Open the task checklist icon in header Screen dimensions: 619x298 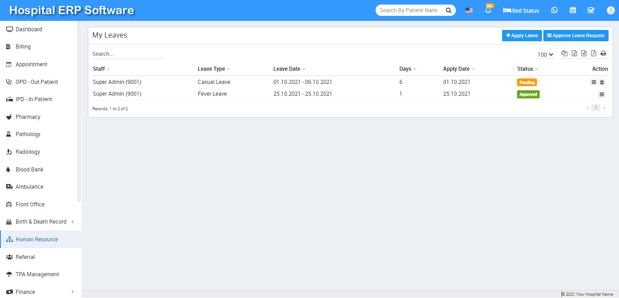[591, 10]
